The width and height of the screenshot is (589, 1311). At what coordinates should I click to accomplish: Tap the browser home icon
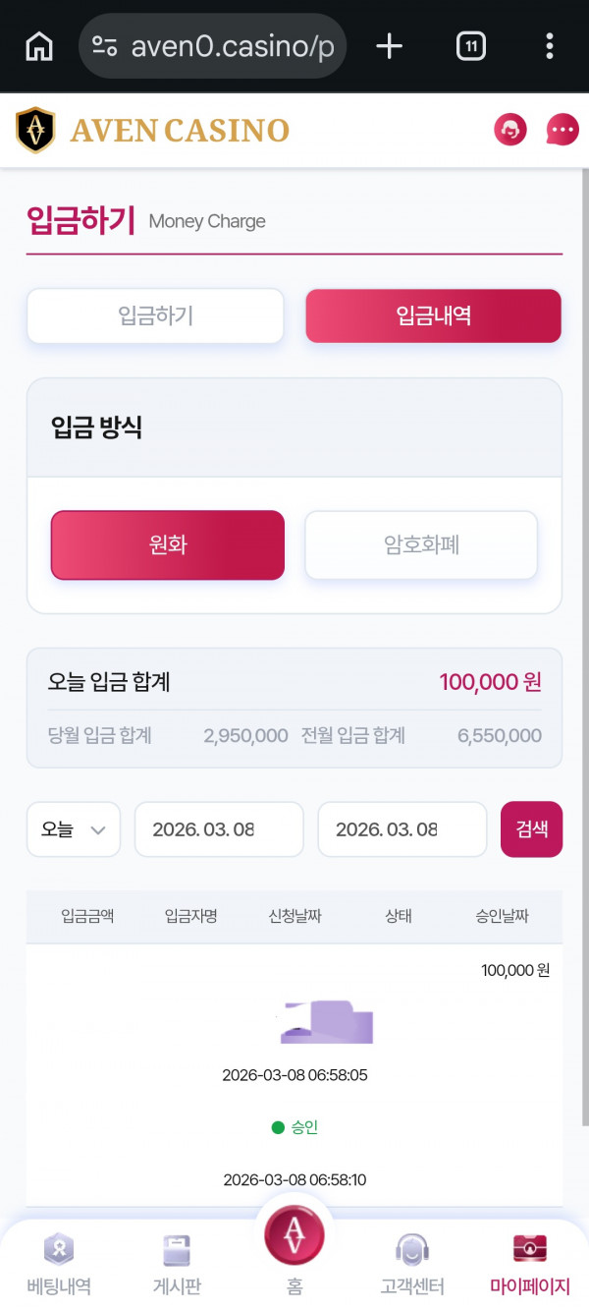37,45
